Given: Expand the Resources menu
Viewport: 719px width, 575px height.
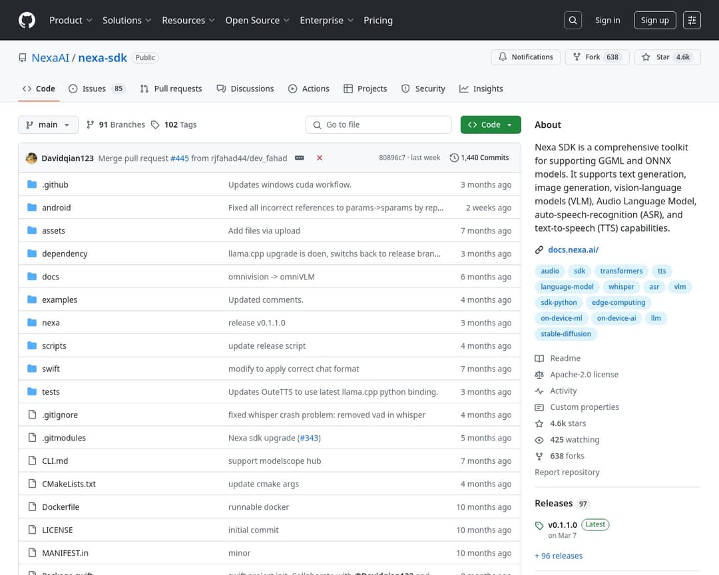Looking at the screenshot, I should [188, 20].
